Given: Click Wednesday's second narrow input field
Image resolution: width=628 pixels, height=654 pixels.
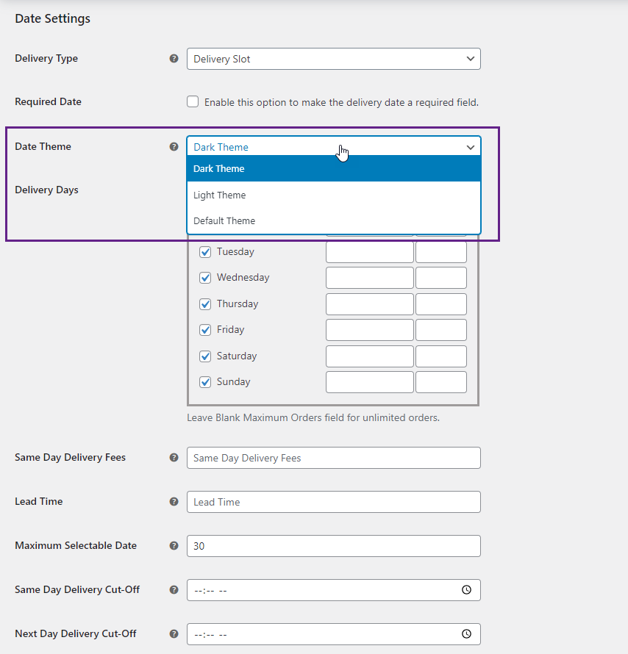Looking at the screenshot, I should click(x=441, y=278).
